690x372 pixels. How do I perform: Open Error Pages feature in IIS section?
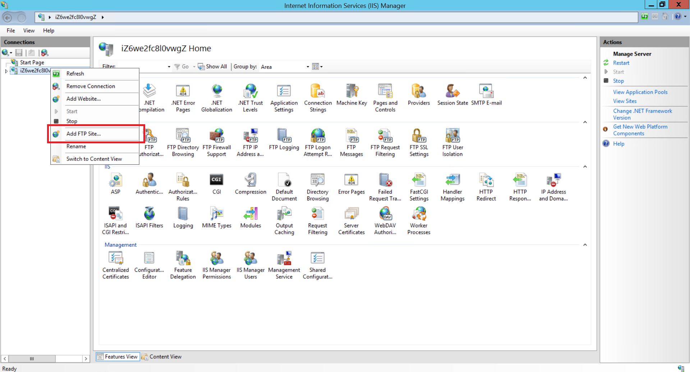tap(351, 183)
